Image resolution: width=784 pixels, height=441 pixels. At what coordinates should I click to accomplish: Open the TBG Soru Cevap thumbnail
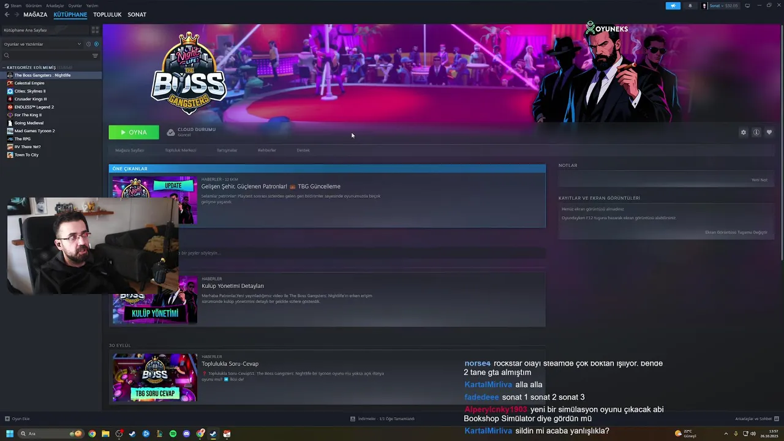pos(155,377)
